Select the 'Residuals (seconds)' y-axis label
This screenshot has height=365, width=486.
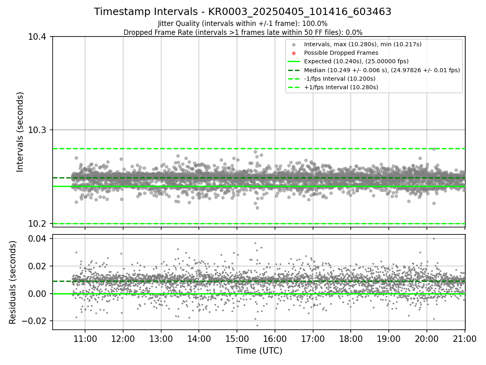tap(13, 282)
